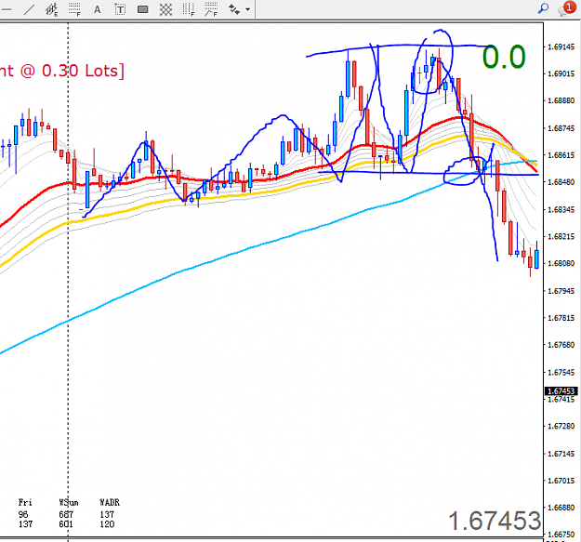This screenshot has width=581, height=542.
Task: Click the 1.68745 price axis label
Action: (x=561, y=128)
